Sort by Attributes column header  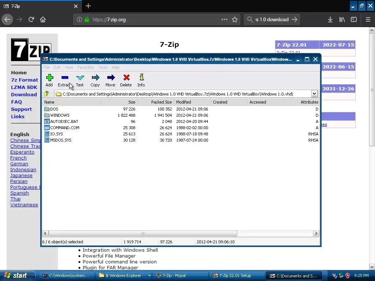(x=302, y=102)
